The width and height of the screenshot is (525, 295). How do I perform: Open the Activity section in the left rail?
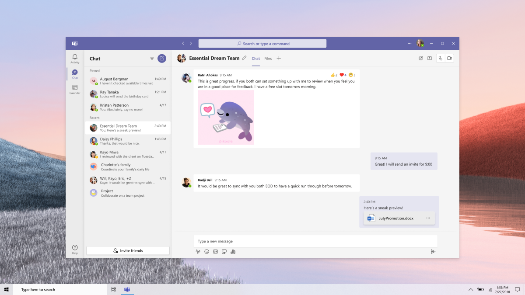click(74, 58)
